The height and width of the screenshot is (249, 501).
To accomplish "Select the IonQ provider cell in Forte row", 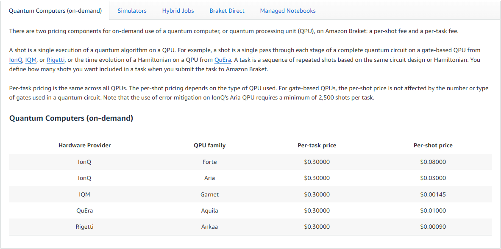I will click(x=85, y=162).
